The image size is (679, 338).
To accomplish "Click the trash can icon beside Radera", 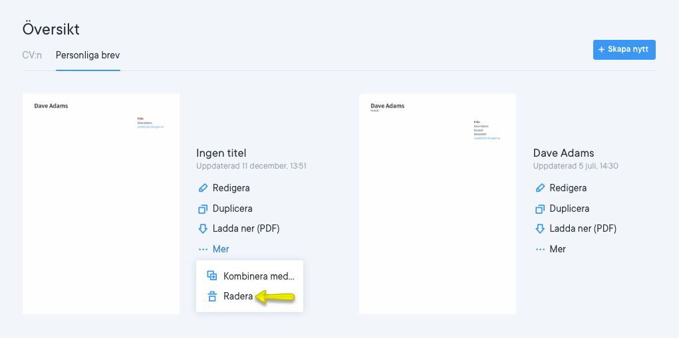I will click(212, 297).
